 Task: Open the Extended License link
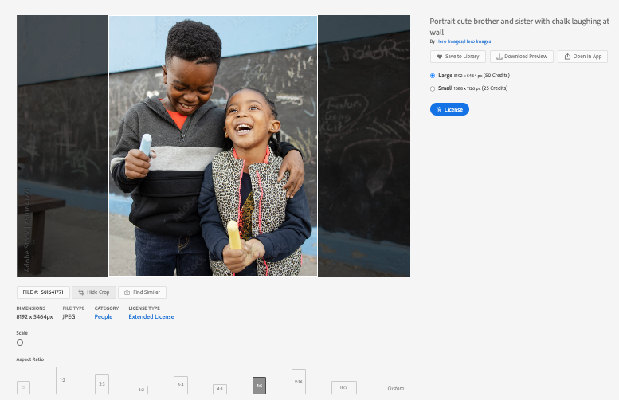point(151,317)
